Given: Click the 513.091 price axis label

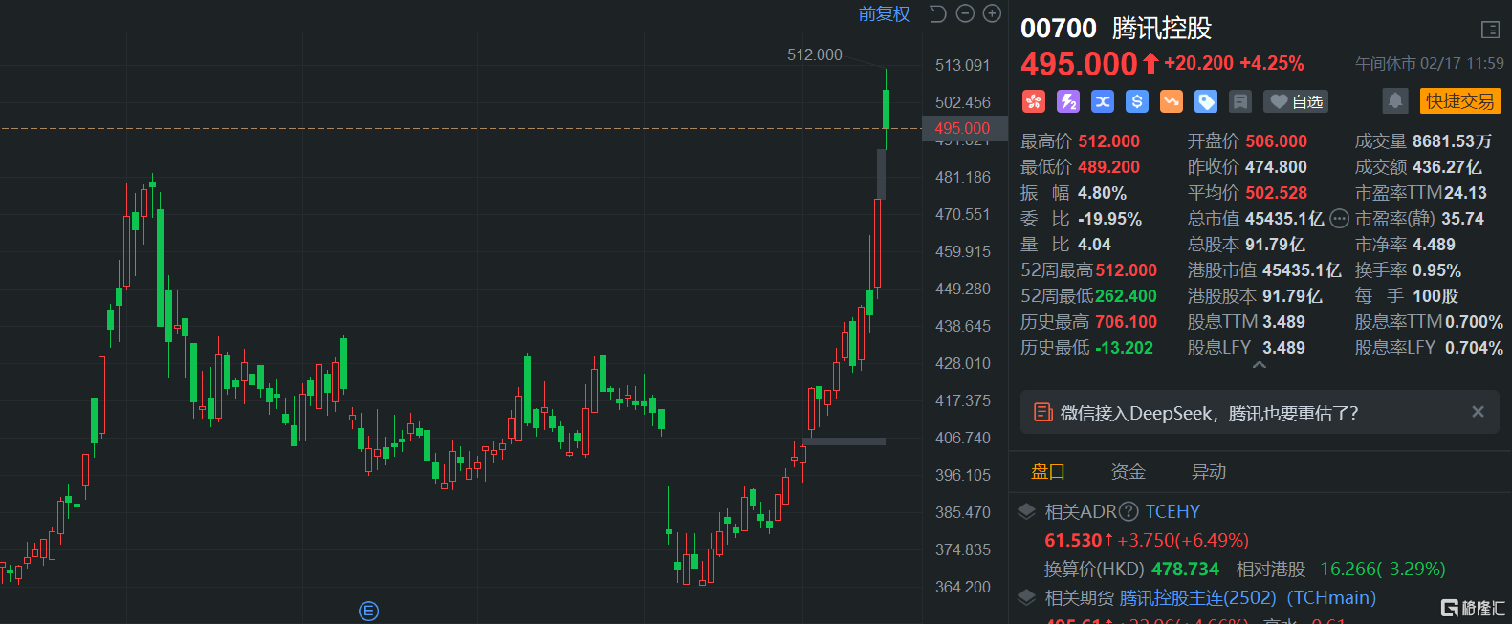Looking at the screenshot, I should pos(962,65).
